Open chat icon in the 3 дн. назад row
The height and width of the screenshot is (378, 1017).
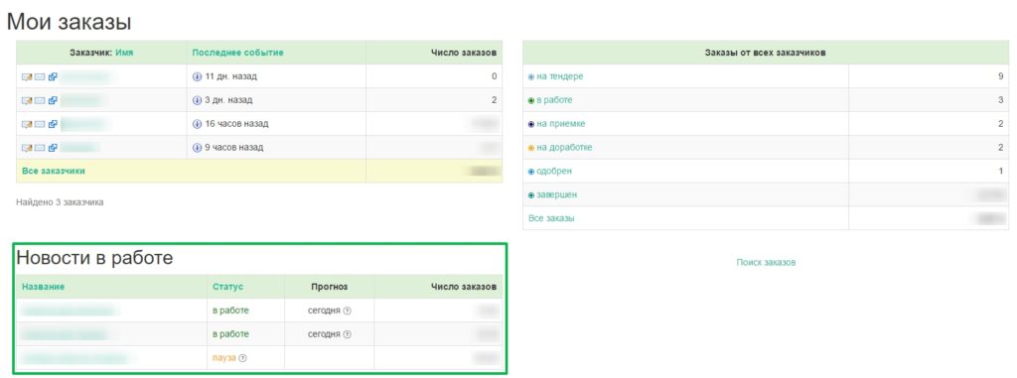27,100
